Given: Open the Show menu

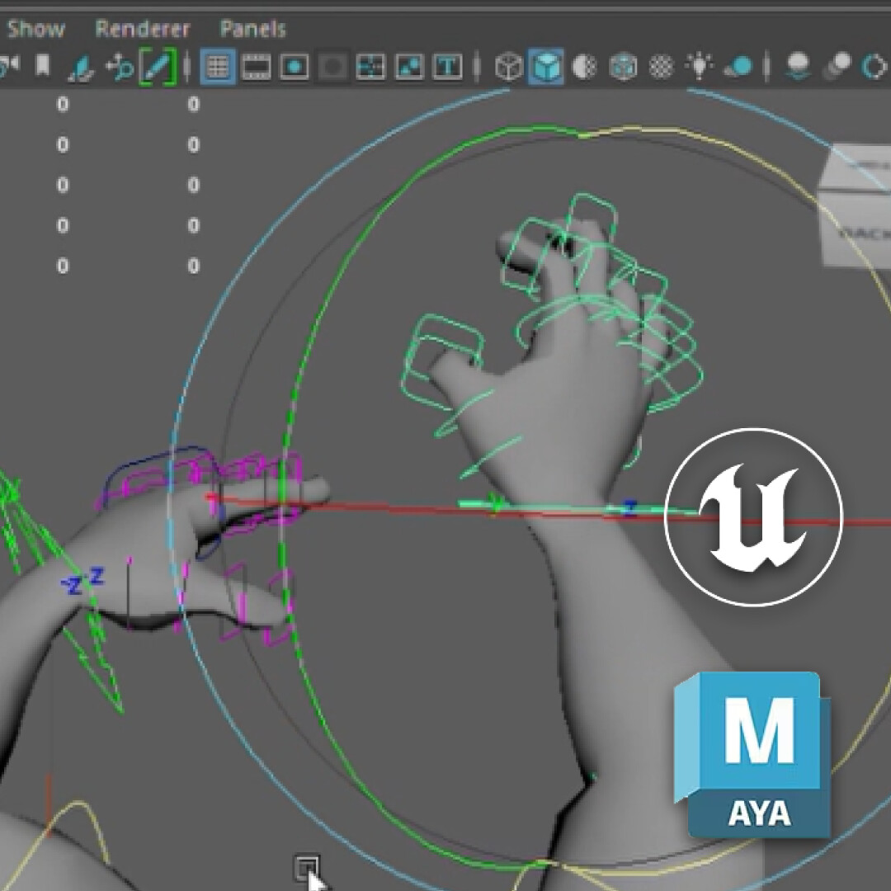Looking at the screenshot, I should click(x=36, y=28).
